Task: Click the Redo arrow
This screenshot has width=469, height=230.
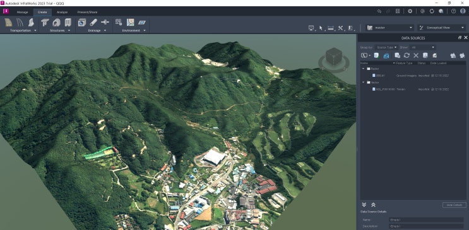Action: [388, 11]
